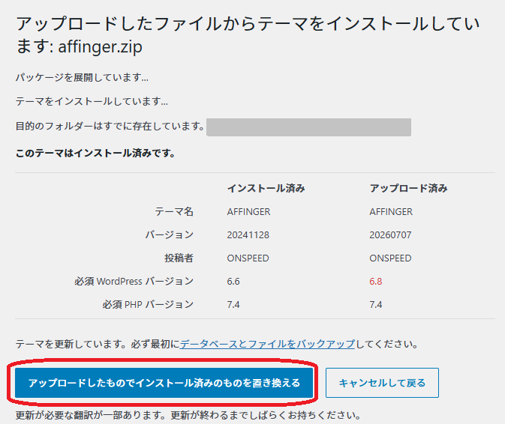The image size is (505, 424).
Task: Click the 必須 WordPress バージョン row label
Action: pos(134,281)
